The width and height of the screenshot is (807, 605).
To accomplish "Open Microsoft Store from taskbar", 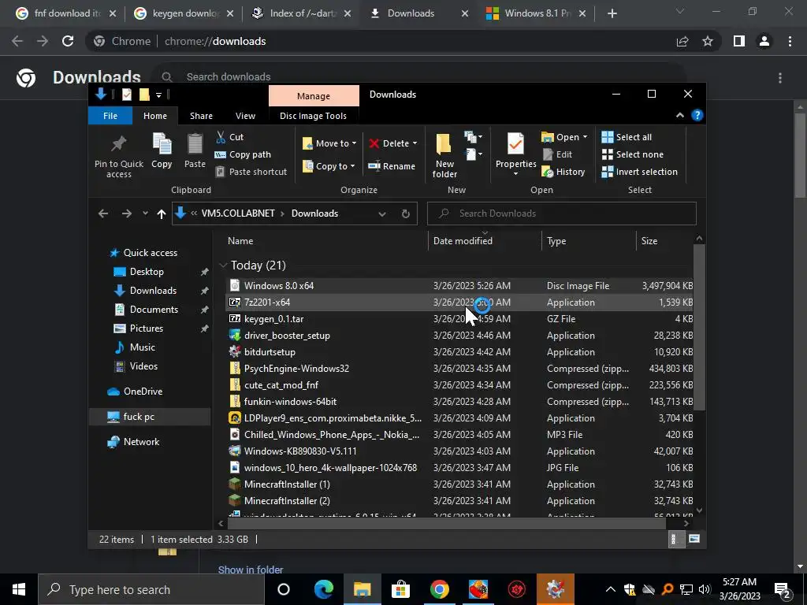I will 400,589.
